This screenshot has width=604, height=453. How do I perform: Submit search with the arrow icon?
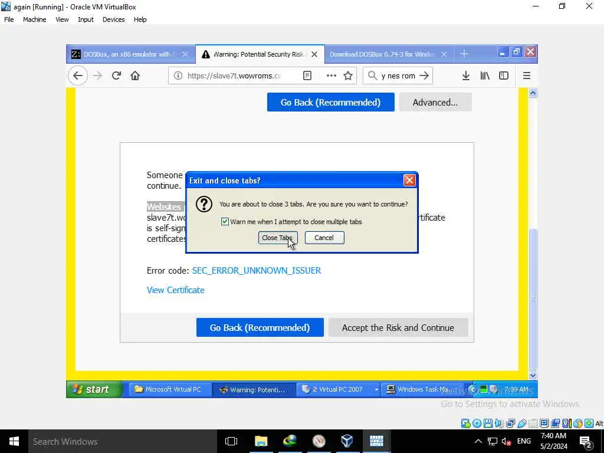(x=424, y=75)
